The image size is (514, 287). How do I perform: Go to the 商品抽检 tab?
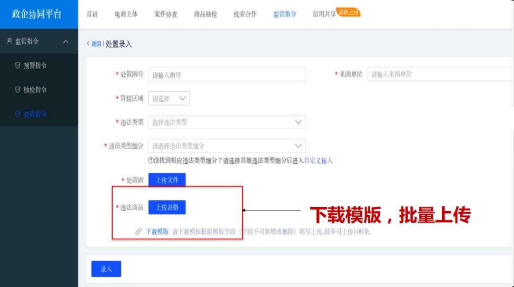click(x=205, y=14)
